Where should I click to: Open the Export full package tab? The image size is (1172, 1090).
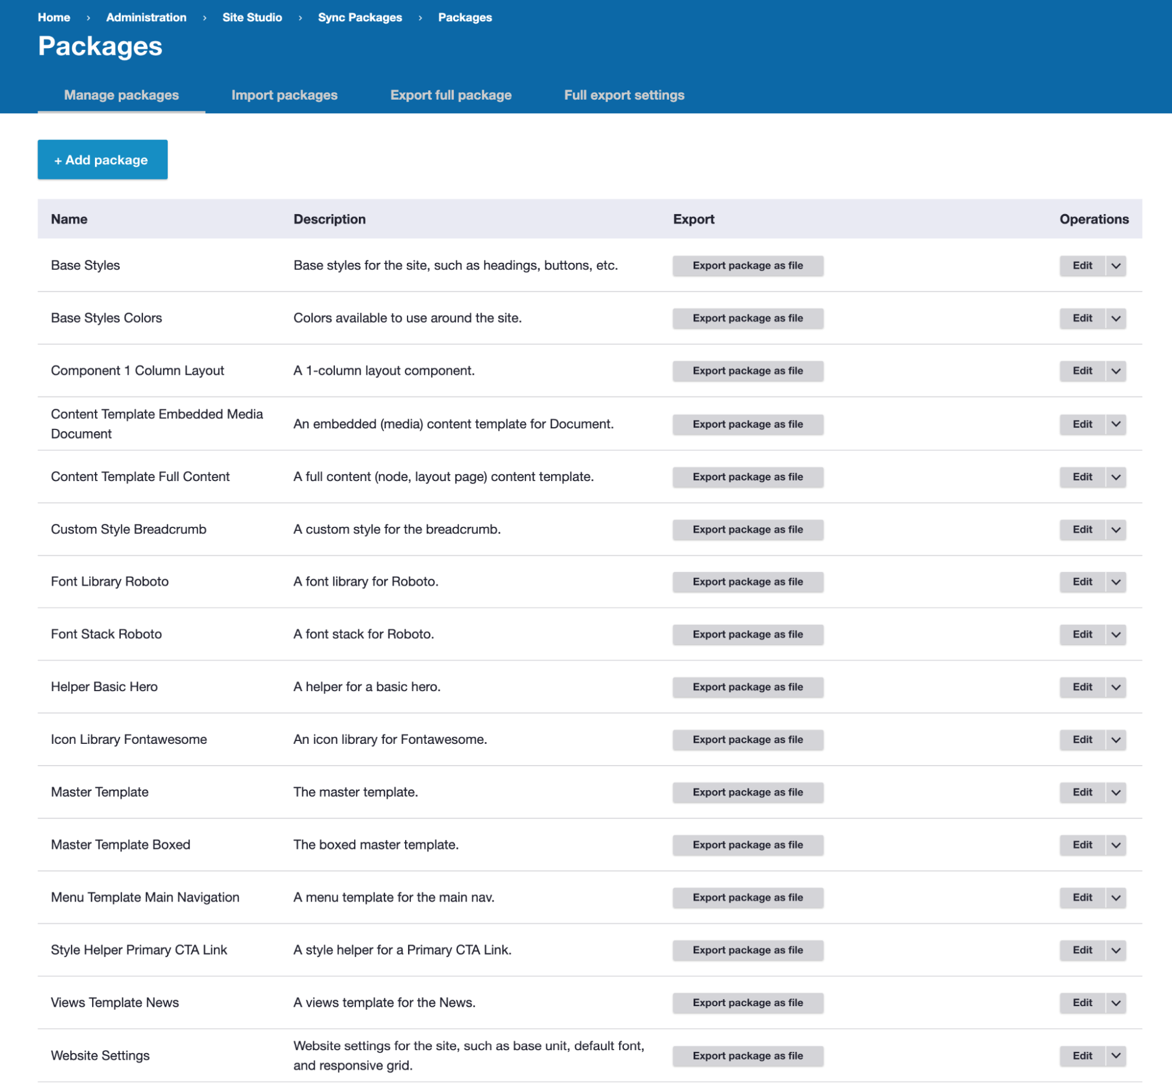click(x=450, y=95)
